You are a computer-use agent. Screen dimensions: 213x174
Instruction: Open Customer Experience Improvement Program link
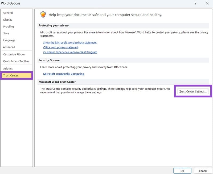point(70,52)
